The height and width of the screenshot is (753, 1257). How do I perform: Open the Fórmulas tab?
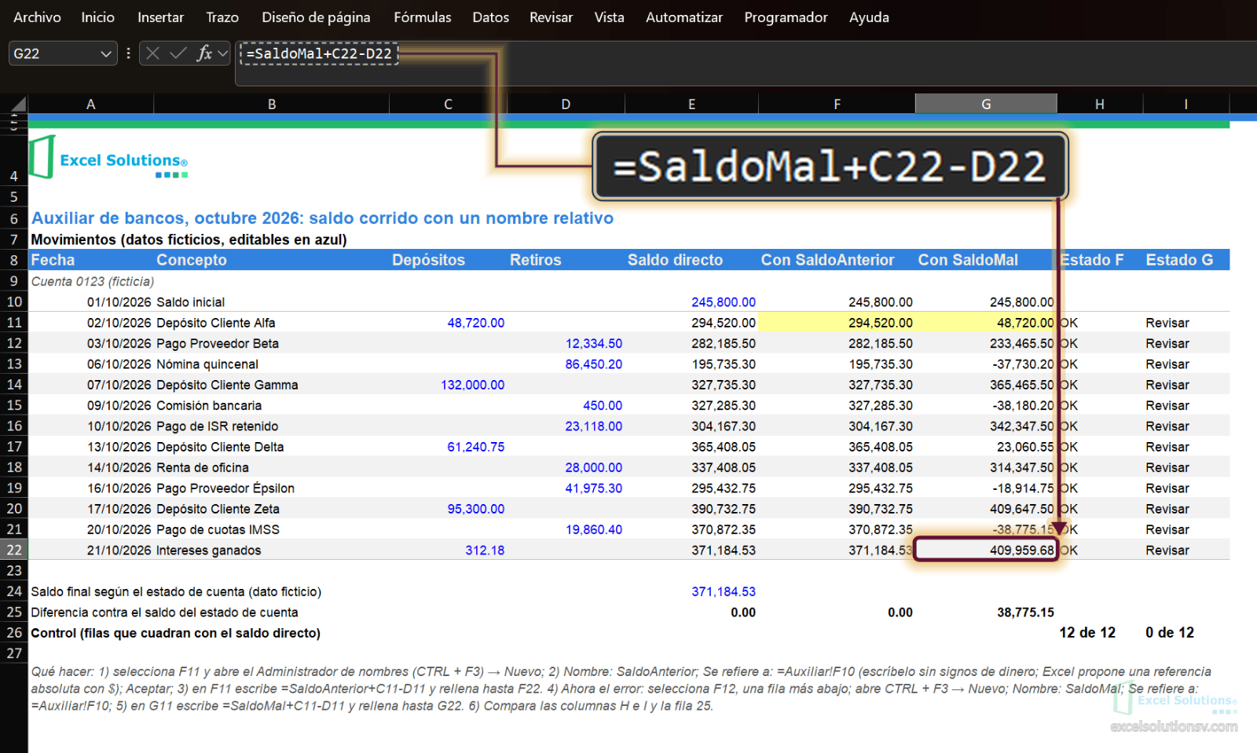(x=422, y=17)
